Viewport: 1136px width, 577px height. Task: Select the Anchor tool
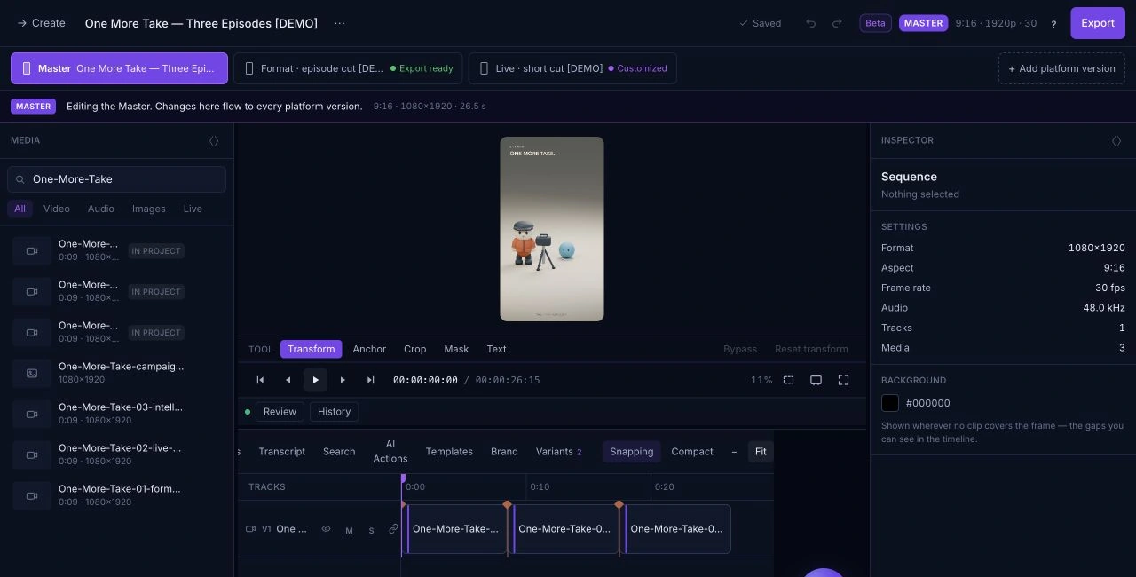point(369,349)
